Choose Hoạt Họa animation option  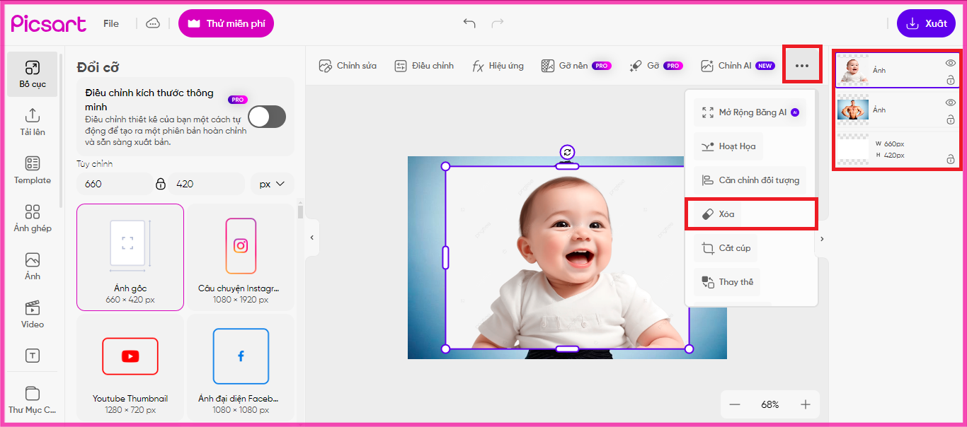(728, 146)
